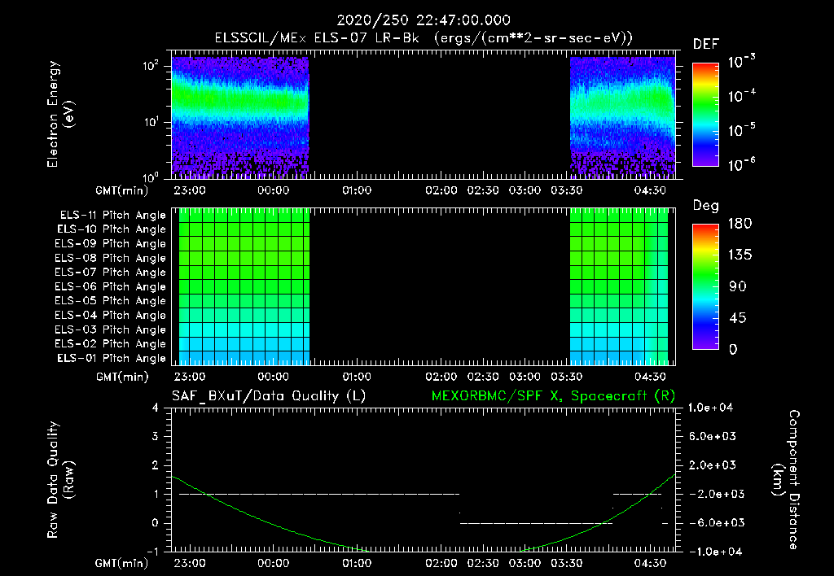Click the green MEXORBMC/SPF X, Spacecraft legend
834x576 pixels.
[x=553, y=396]
